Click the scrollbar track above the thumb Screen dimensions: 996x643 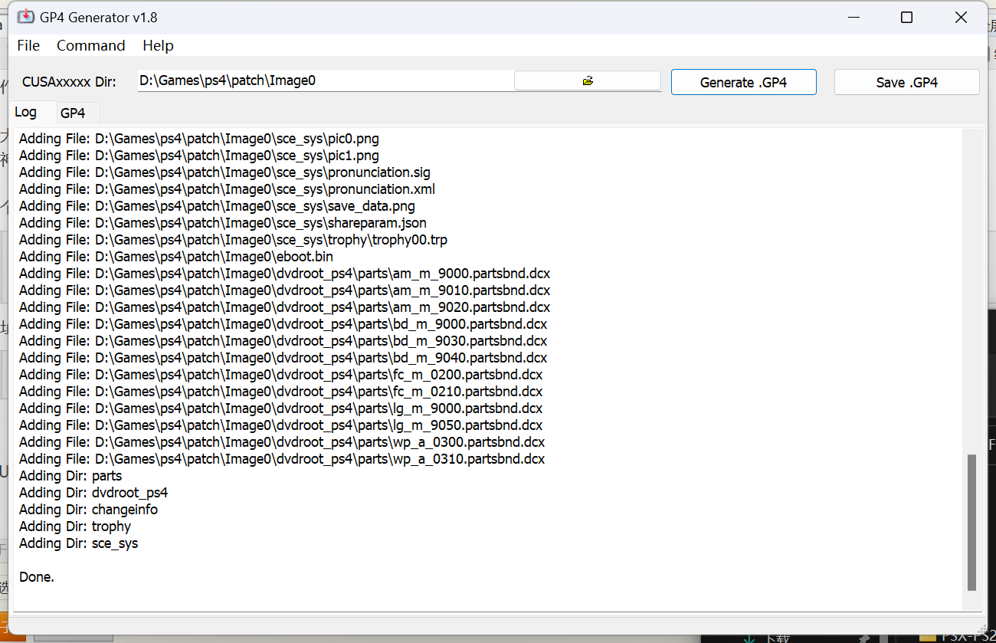tap(971, 291)
